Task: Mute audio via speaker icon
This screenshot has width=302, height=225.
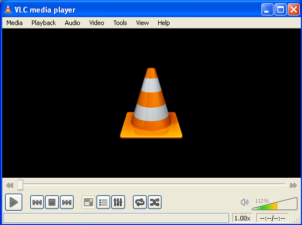Action: click(x=244, y=202)
